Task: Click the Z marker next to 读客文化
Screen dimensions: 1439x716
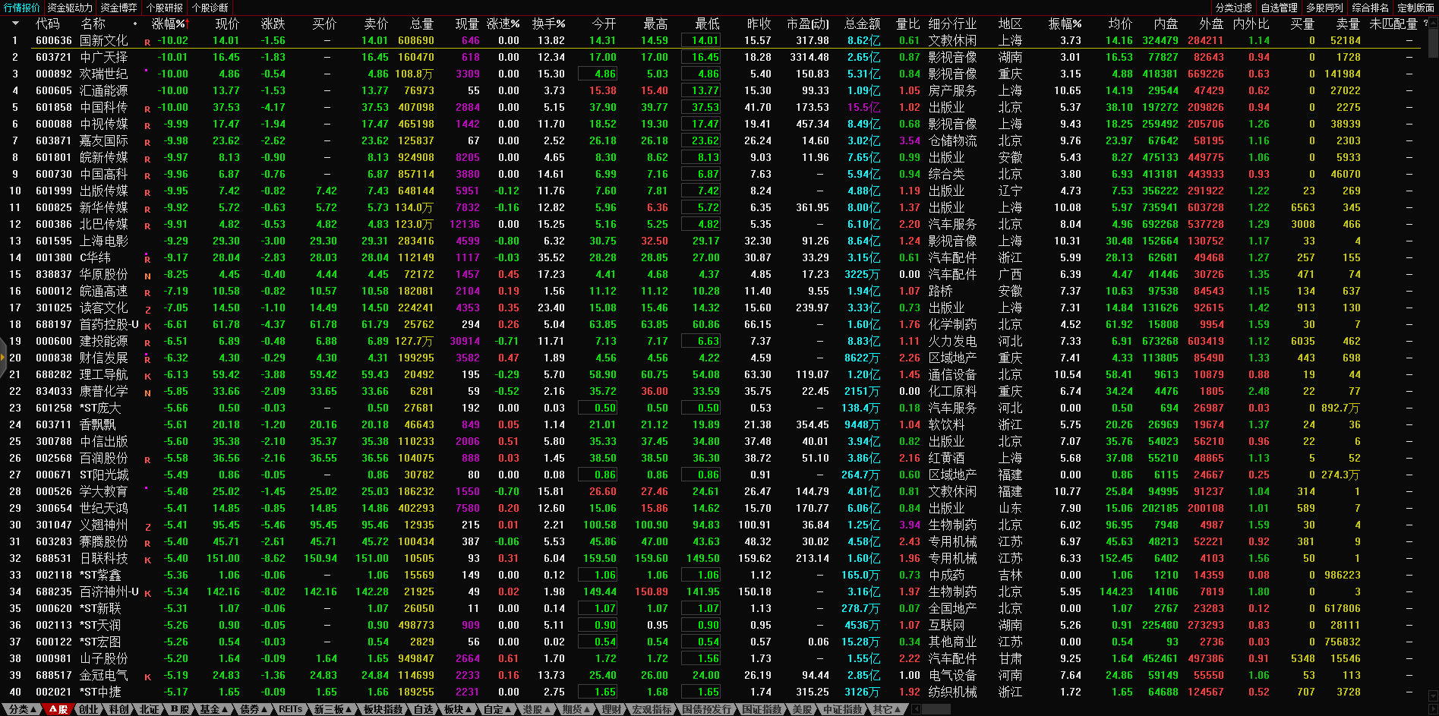Action: (x=147, y=310)
